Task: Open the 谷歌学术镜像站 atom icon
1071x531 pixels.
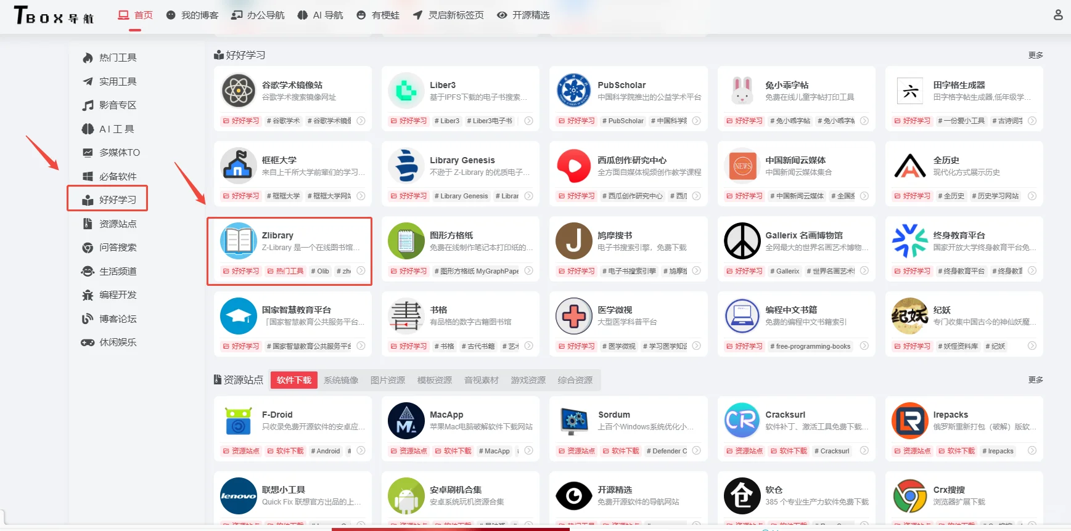Action: [x=239, y=91]
